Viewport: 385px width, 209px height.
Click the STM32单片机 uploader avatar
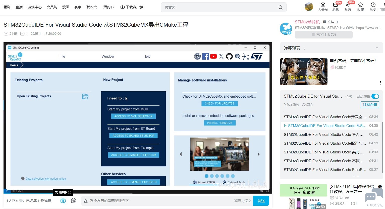pos(286,28)
